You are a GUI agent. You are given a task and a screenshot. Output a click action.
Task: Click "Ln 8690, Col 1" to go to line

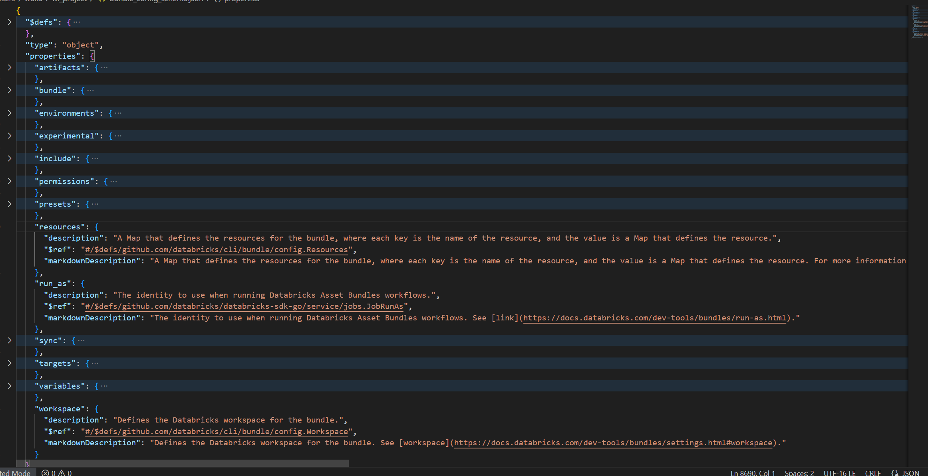pos(753,472)
